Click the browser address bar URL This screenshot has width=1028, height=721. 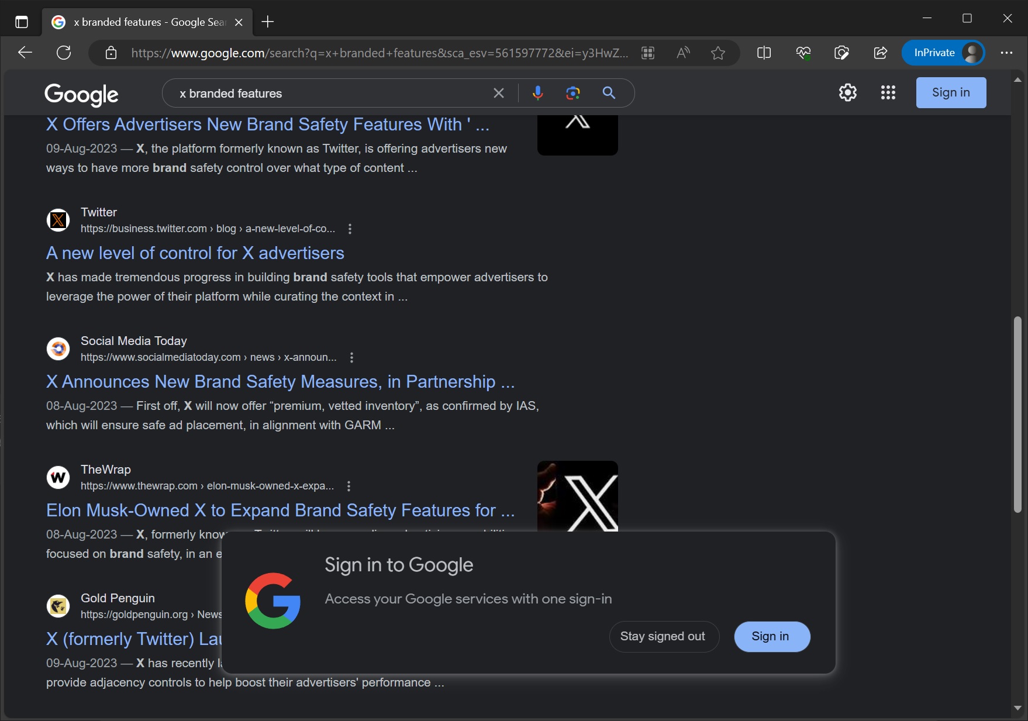click(380, 53)
